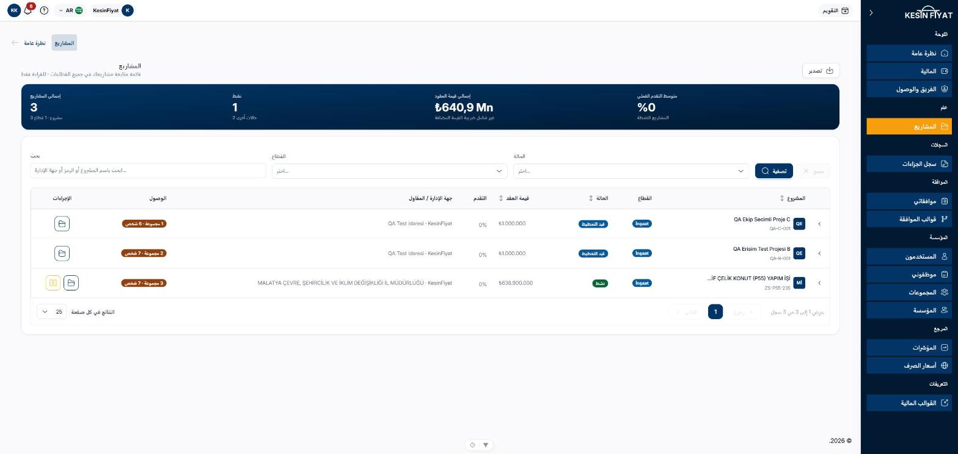
Task: Click the تصفية filter button
Action: 774,171
